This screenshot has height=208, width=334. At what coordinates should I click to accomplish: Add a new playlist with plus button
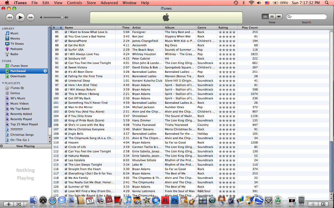coord(9,204)
